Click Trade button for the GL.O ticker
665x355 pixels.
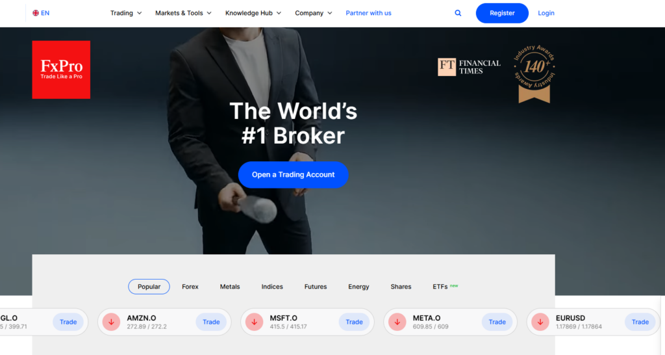coord(68,322)
